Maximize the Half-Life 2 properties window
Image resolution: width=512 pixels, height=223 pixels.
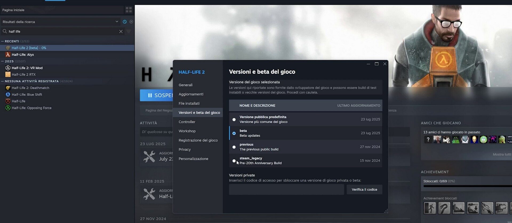377,64
